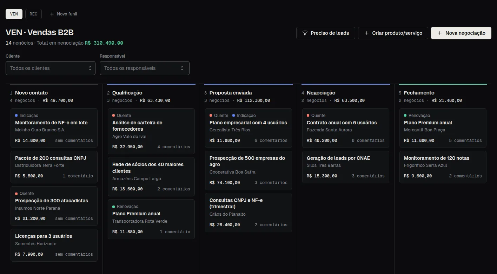Viewport: 497px width, 274px height.
Task: Select the Proposta enviada column title
Action: pos(231,93)
